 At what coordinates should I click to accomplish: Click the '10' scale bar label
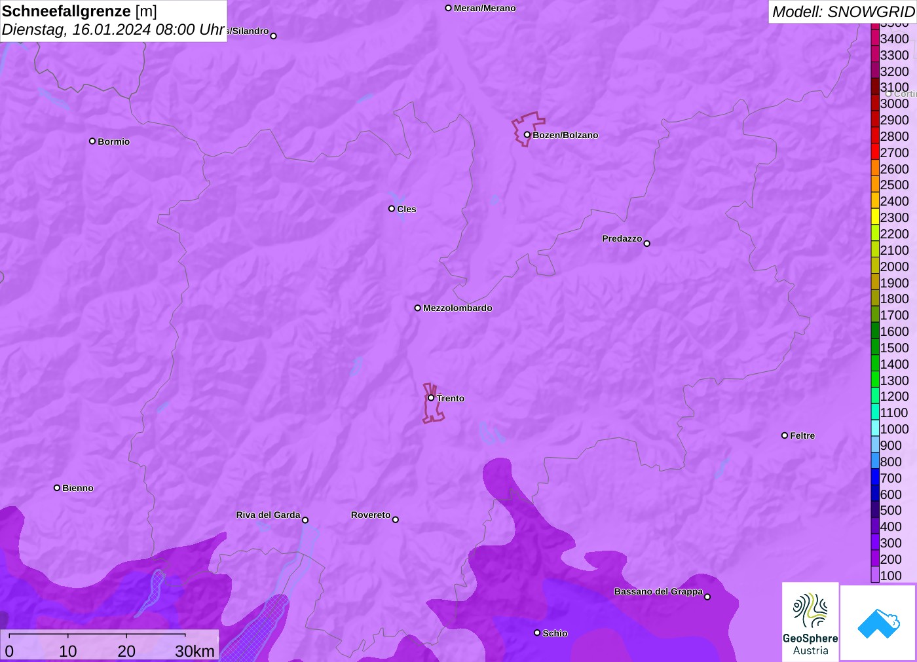coord(68,651)
